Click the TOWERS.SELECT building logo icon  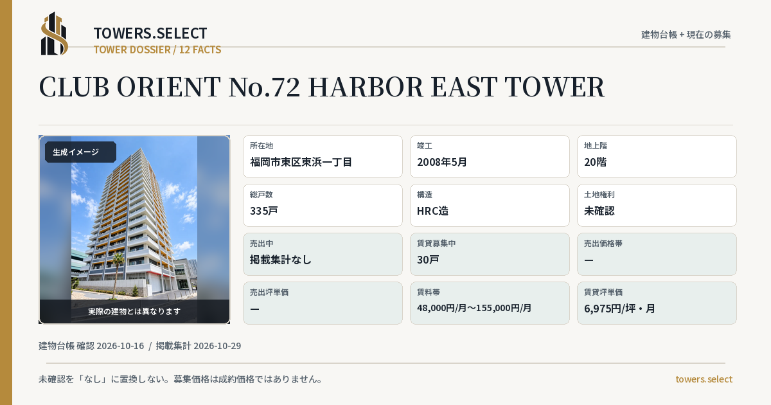(55, 33)
